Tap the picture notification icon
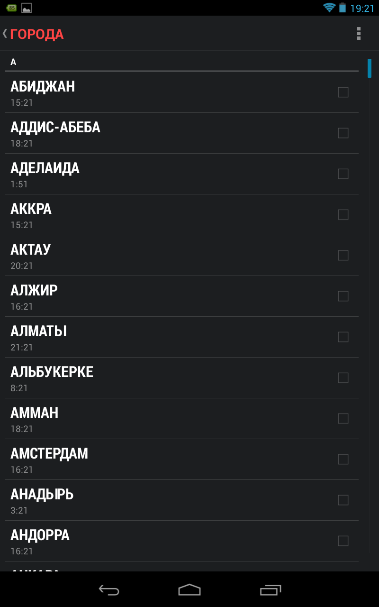 pos(27,8)
